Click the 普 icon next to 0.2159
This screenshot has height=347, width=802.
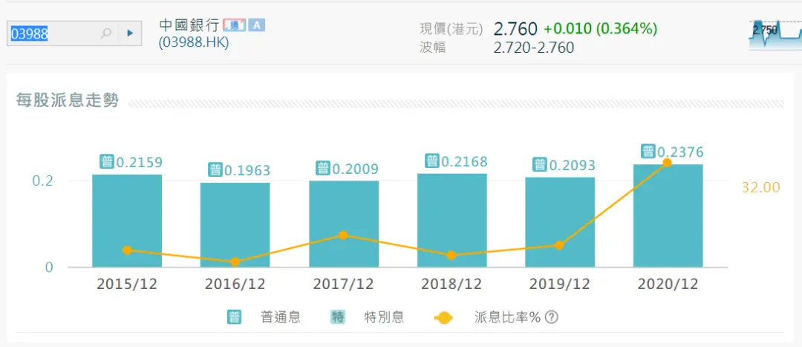point(107,162)
